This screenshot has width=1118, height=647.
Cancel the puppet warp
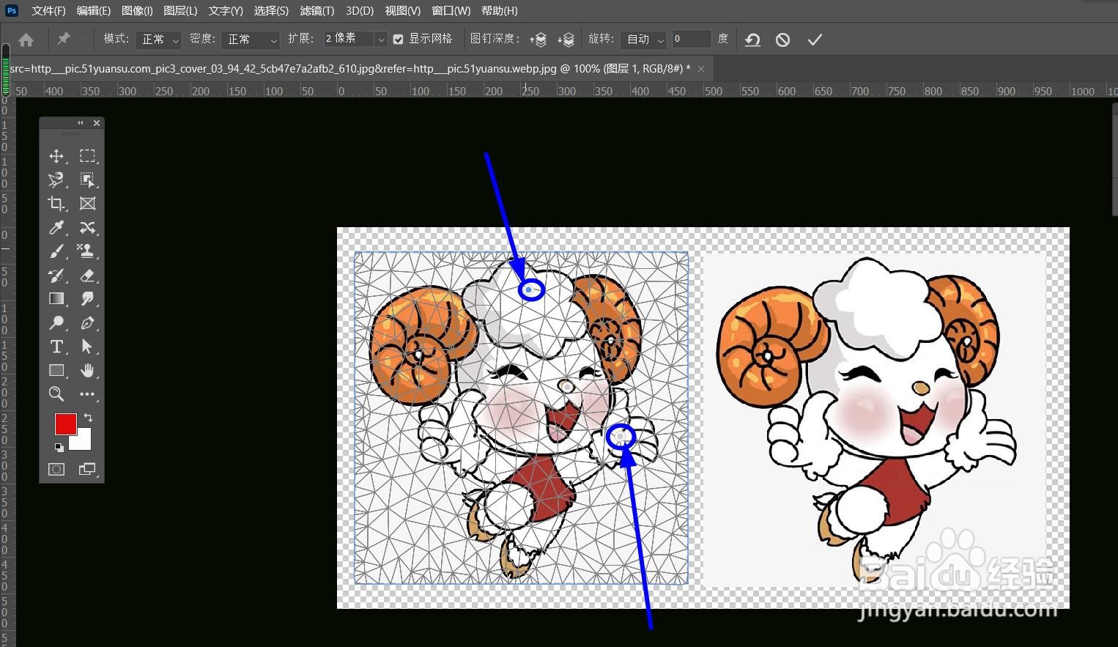click(x=782, y=40)
